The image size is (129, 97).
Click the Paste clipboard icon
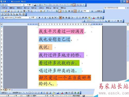click(41, 11)
